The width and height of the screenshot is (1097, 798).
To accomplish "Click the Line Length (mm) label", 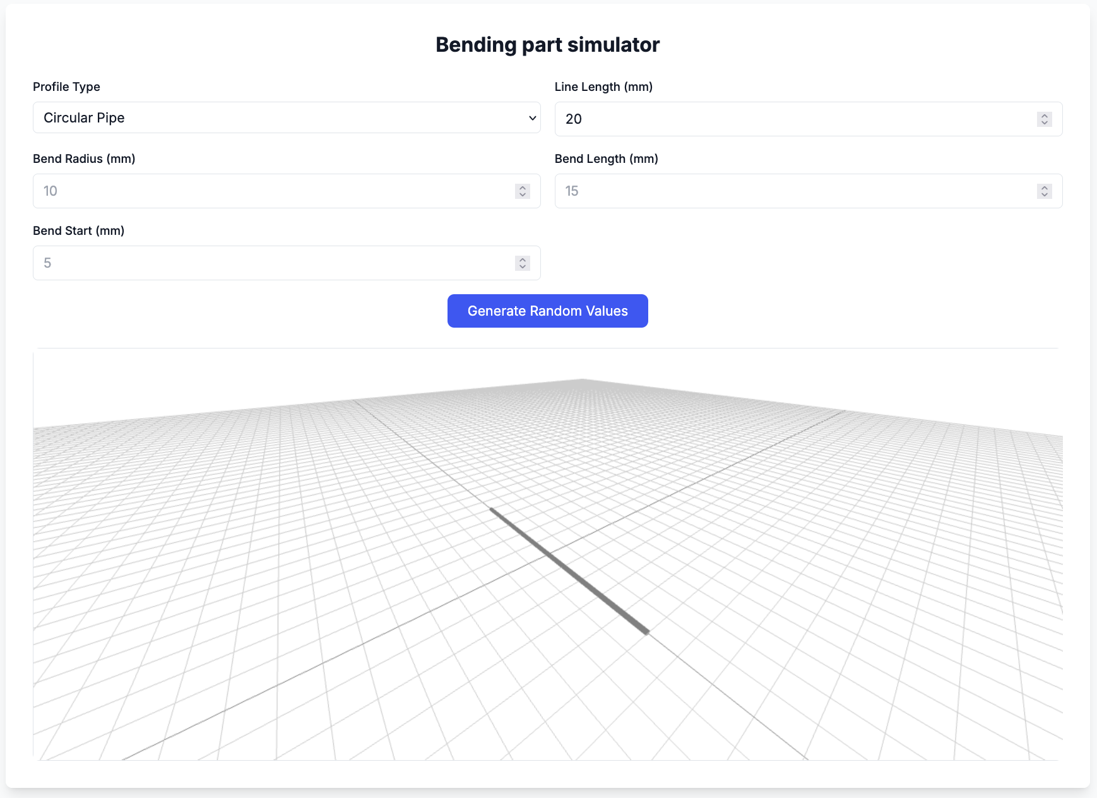I will (x=603, y=87).
